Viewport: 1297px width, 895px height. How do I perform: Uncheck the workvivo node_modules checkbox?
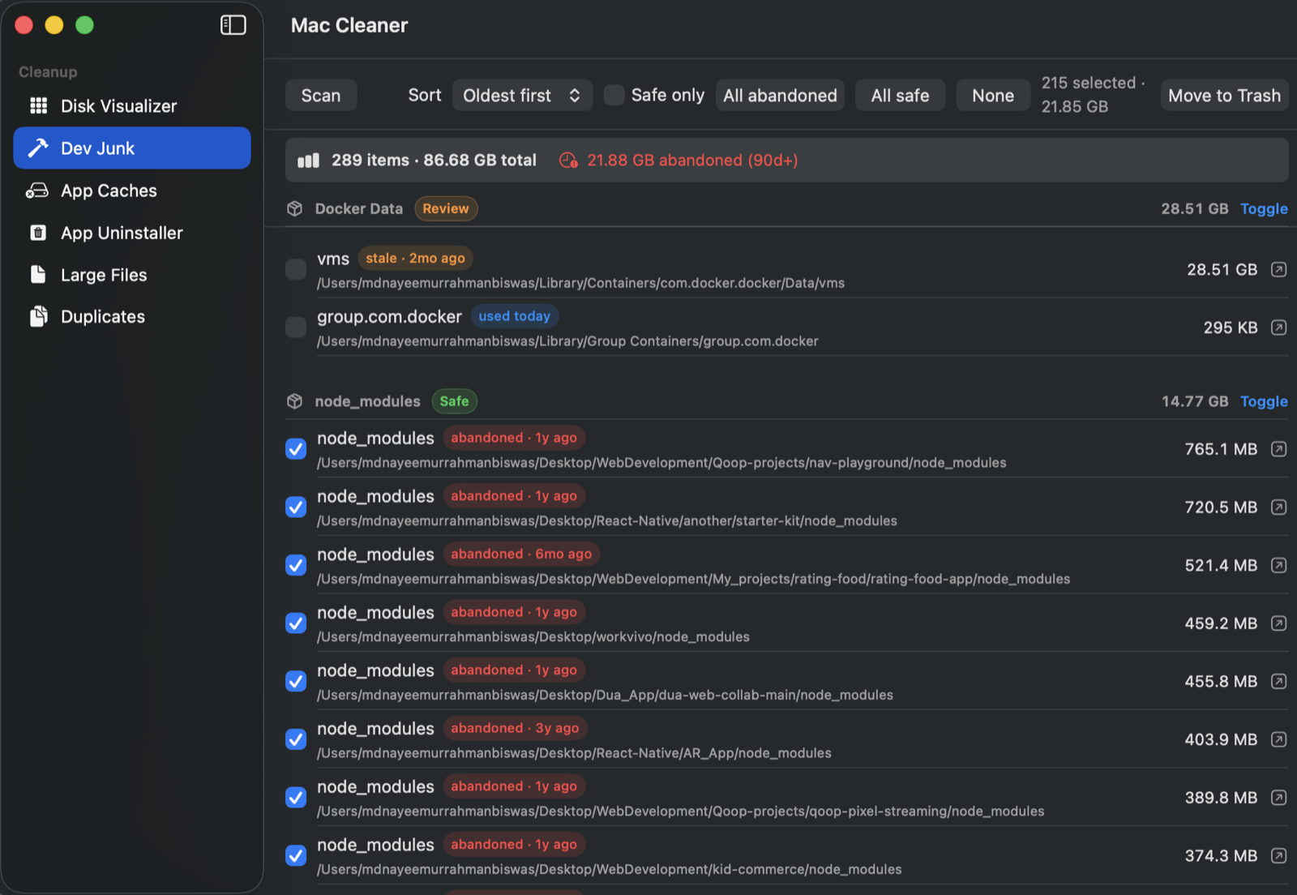click(296, 623)
